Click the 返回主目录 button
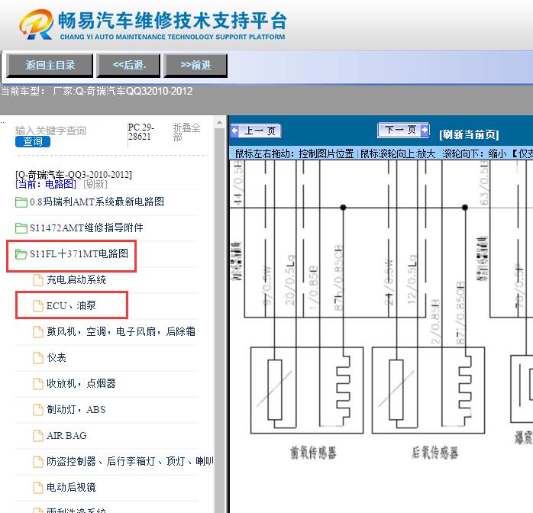 (x=50, y=65)
